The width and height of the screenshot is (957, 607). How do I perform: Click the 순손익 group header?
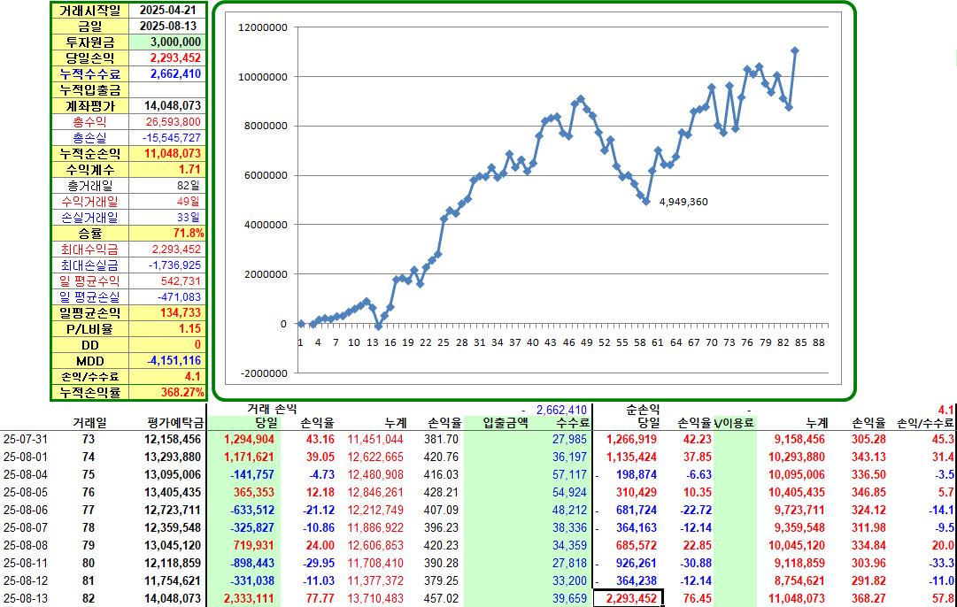point(643,409)
